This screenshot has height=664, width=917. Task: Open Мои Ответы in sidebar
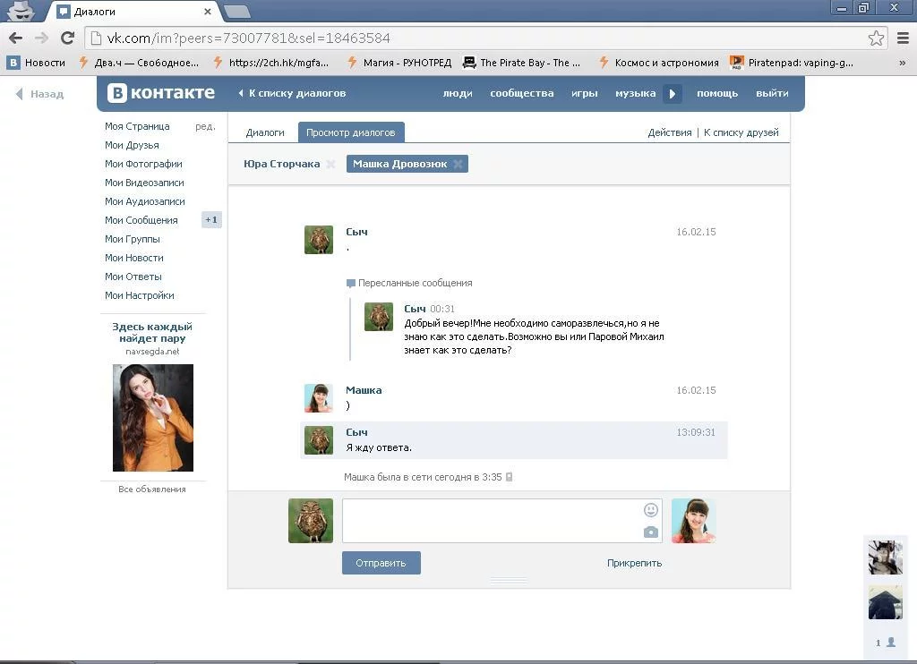133,277
